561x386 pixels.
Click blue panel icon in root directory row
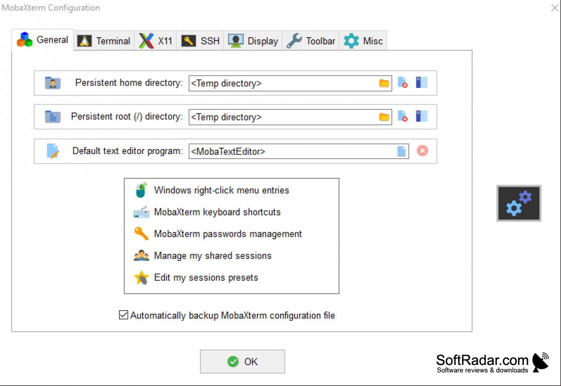point(421,116)
